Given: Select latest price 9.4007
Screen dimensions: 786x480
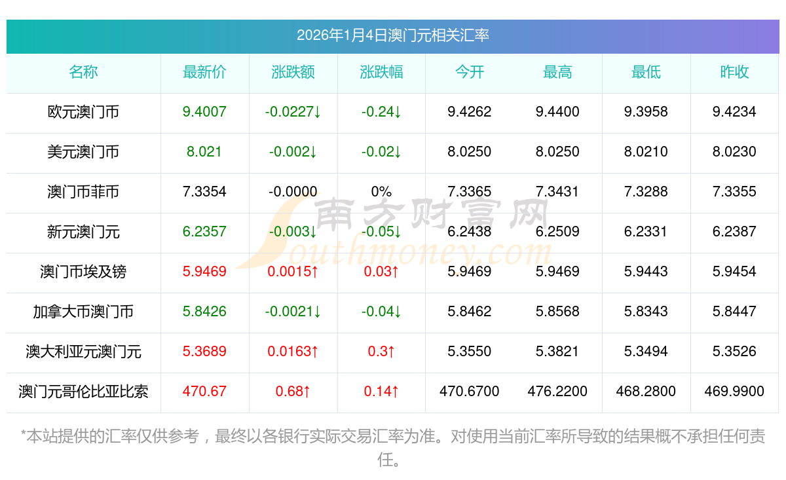Looking at the screenshot, I should point(204,112).
